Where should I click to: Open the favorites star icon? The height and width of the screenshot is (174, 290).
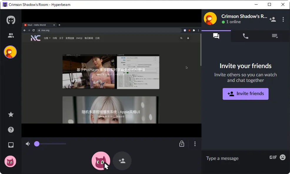pyautogui.click(x=11, y=114)
